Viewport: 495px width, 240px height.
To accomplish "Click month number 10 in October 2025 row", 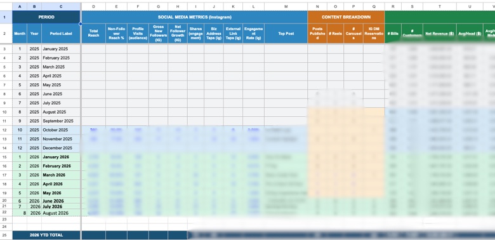I will (20, 130).
